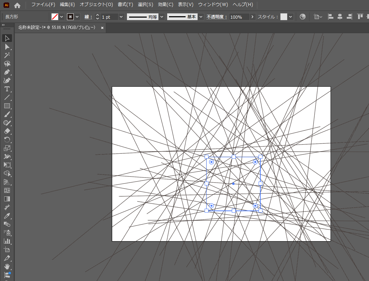Screen dimensions: 369x281
Task: Select the Gradient tool
Action: (7, 199)
